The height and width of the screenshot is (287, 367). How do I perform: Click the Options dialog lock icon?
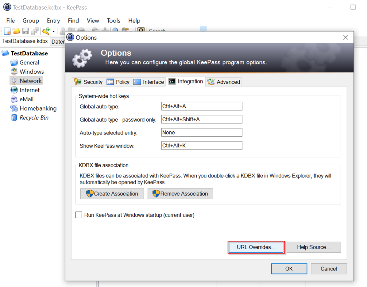point(70,37)
